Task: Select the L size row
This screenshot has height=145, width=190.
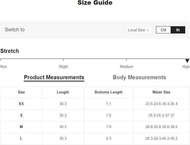Action: [x=95, y=139]
